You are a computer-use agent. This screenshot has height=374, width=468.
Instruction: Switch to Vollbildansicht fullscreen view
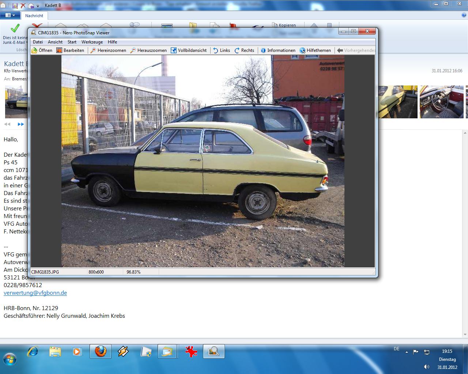point(189,50)
